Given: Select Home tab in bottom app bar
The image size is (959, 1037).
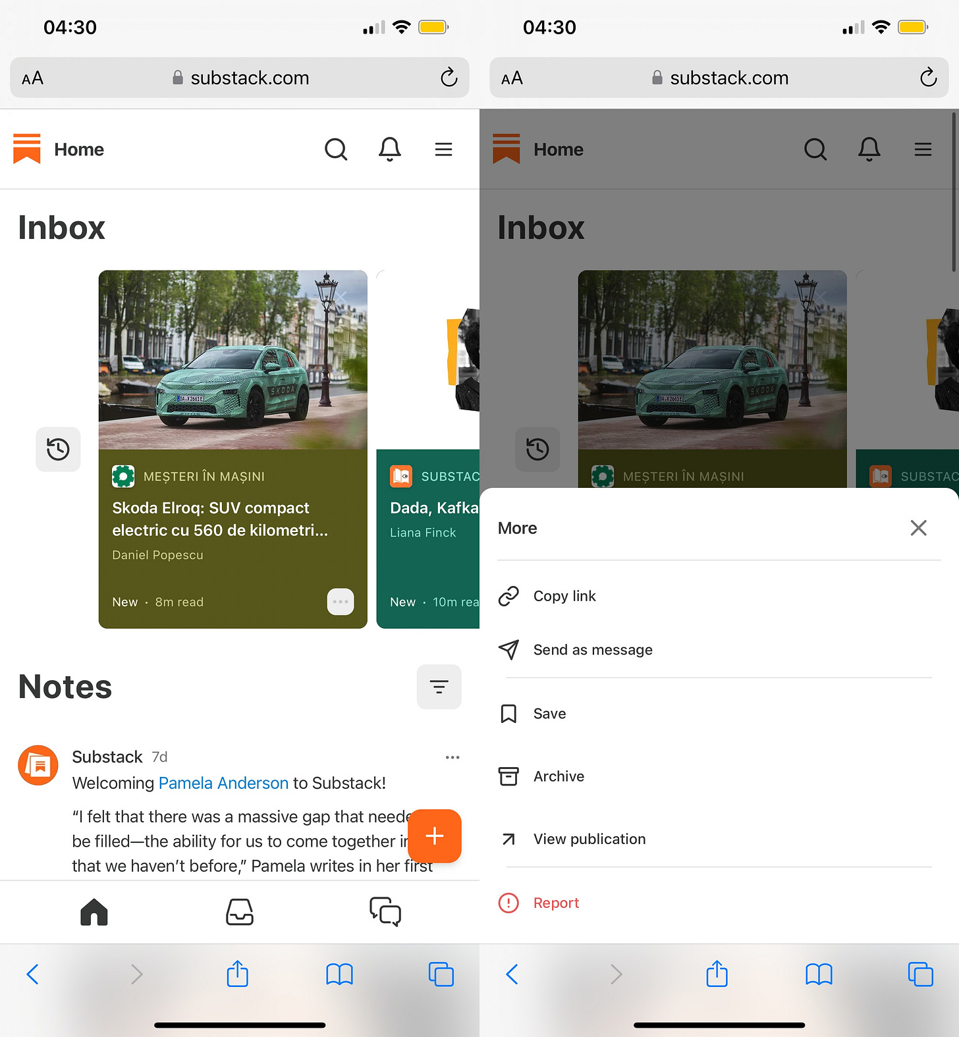Looking at the screenshot, I should (x=94, y=912).
